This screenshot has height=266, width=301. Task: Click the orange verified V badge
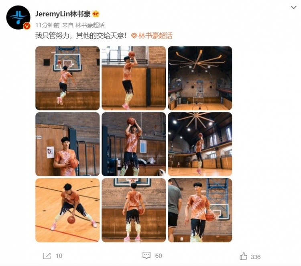(x=26, y=26)
